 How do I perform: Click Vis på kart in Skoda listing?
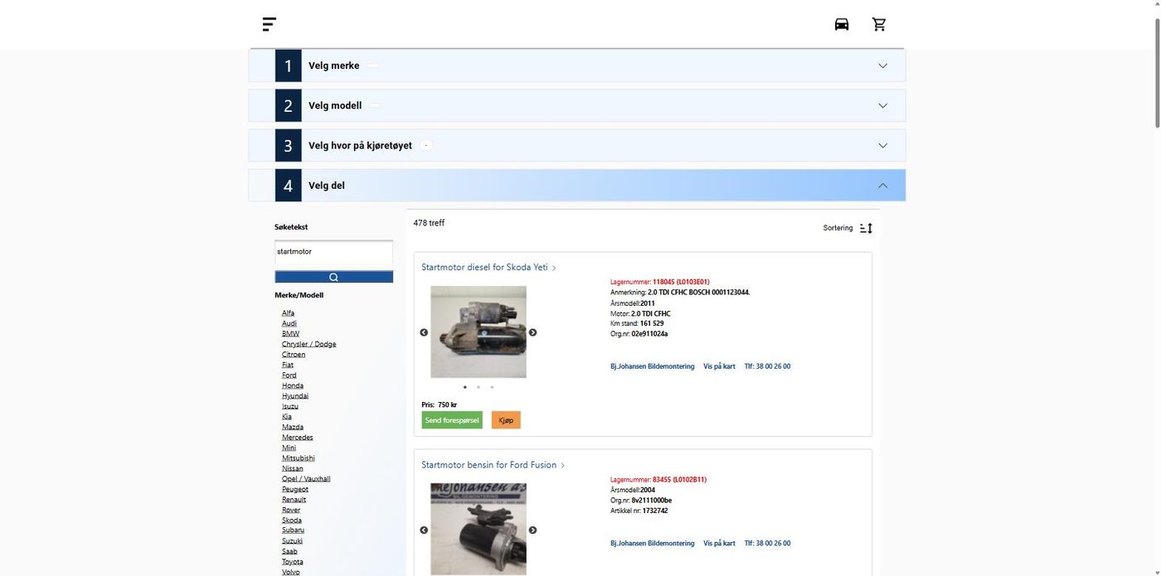[x=719, y=366]
